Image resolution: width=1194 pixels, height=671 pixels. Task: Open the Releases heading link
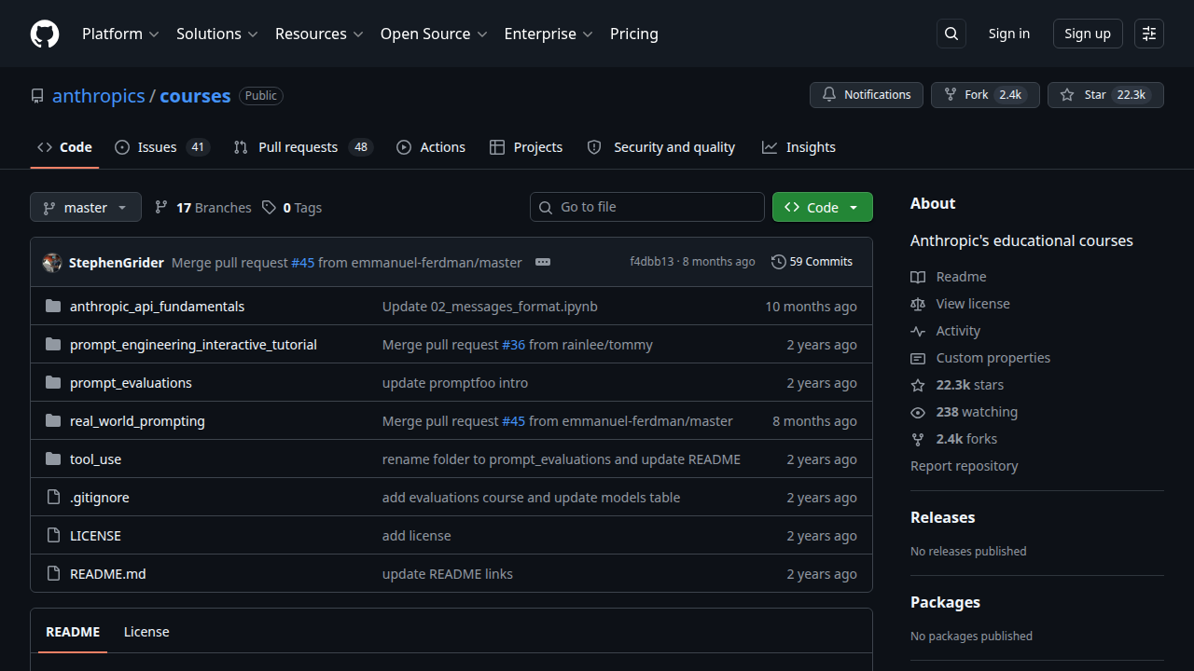(x=942, y=517)
